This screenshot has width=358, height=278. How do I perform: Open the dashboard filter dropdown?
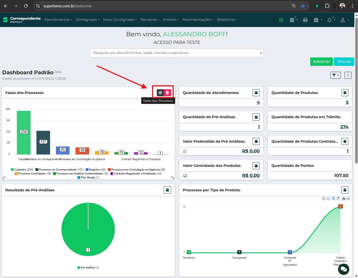click(x=336, y=75)
